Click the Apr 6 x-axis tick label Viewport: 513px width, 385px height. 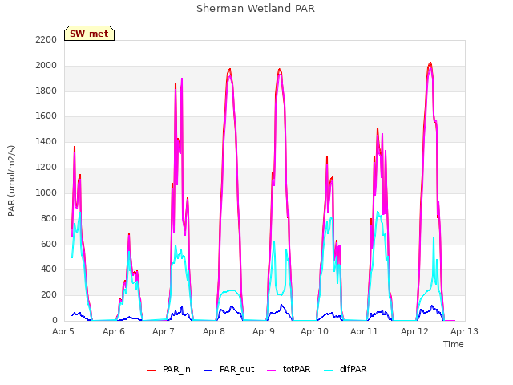coord(114,331)
